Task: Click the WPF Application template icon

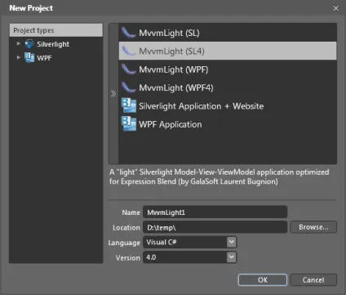Action: click(129, 123)
